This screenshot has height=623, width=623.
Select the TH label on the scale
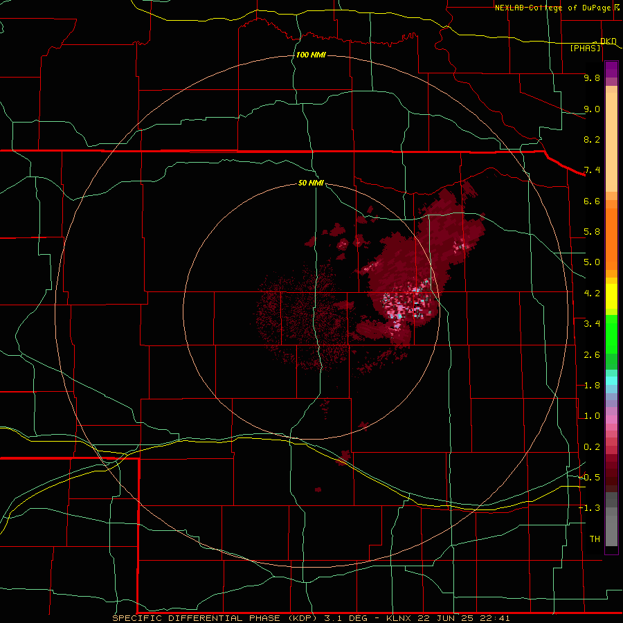595,539
